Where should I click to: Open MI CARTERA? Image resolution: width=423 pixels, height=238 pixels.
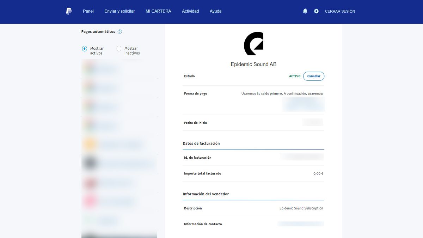pos(158,11)
